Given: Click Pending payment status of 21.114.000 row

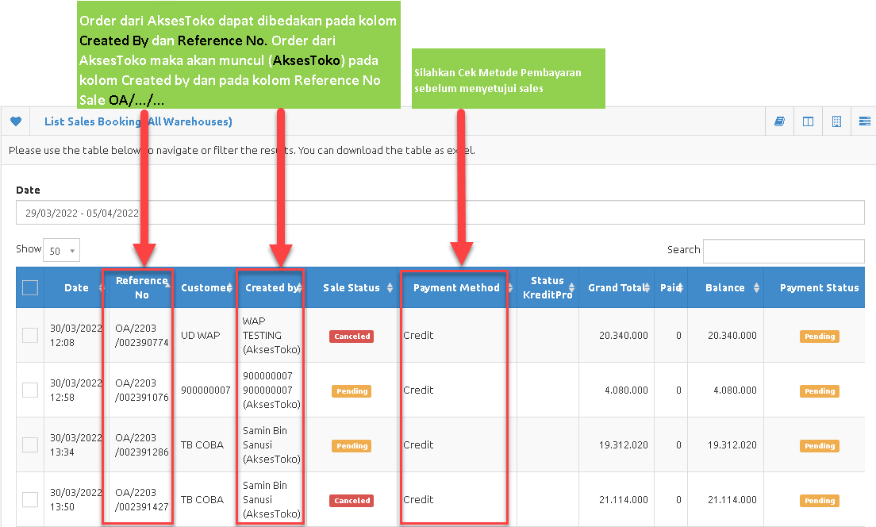Looking at the screenshot, I should [820, 500].
